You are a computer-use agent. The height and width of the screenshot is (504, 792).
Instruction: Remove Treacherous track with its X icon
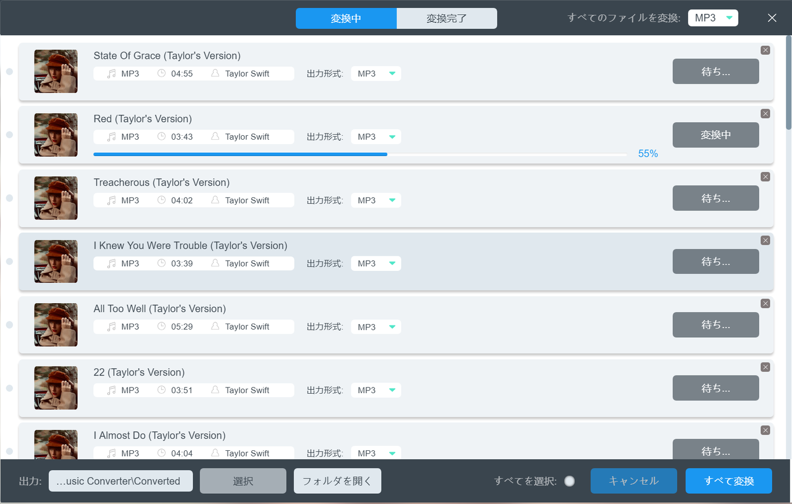click(765, 177)
